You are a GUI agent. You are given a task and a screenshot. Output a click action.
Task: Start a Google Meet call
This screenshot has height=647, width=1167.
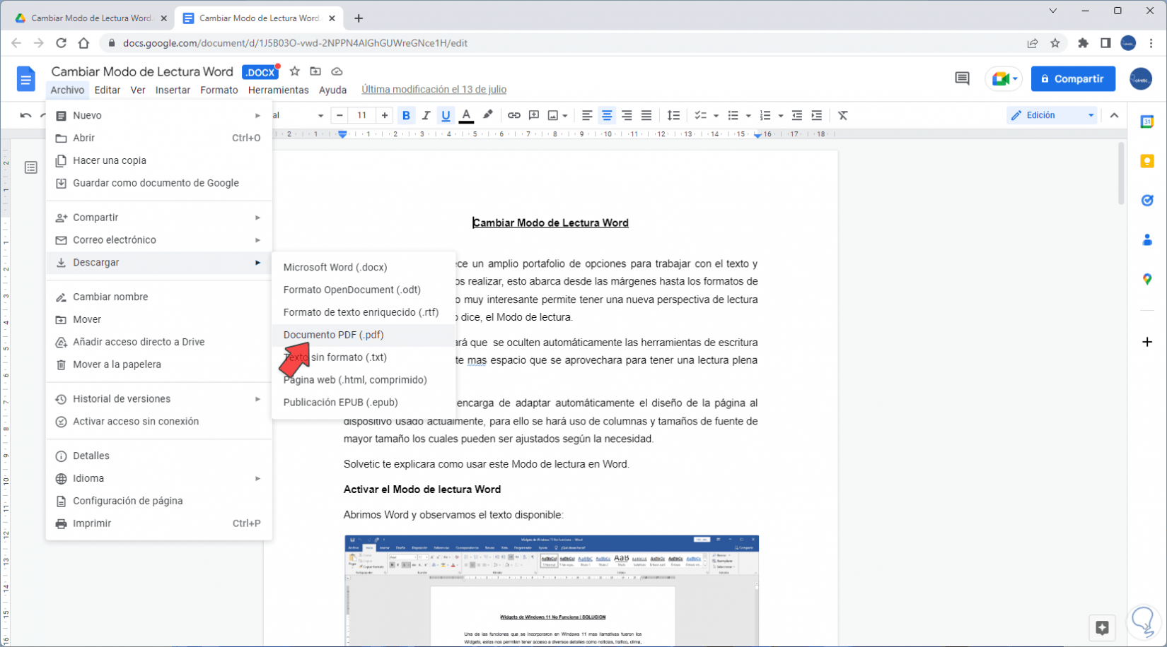[x=1004, y=78]
